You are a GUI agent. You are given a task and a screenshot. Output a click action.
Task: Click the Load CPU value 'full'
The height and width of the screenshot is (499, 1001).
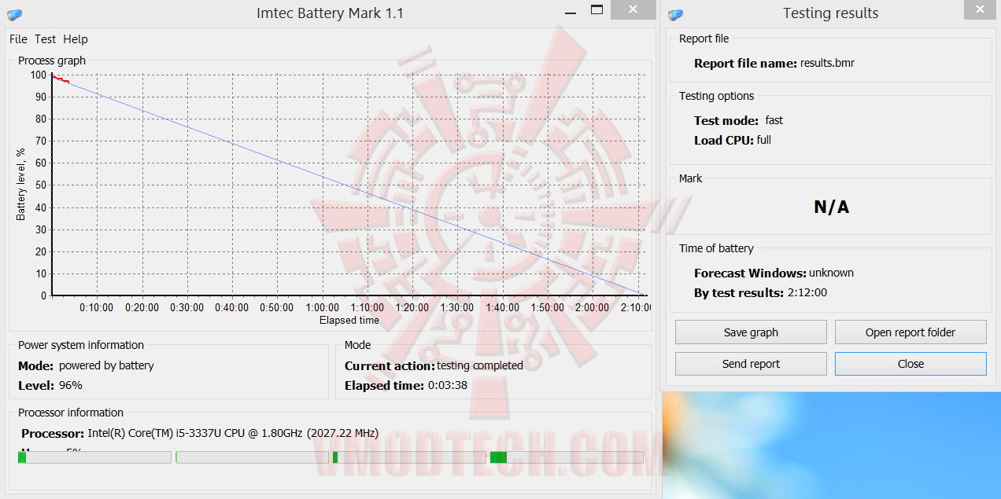763,140
